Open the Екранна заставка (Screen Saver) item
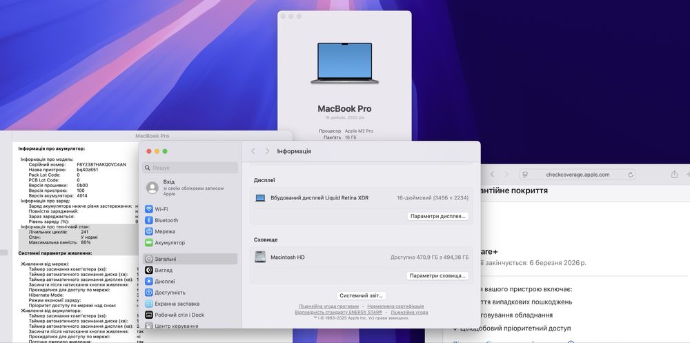 pos(190,304)
